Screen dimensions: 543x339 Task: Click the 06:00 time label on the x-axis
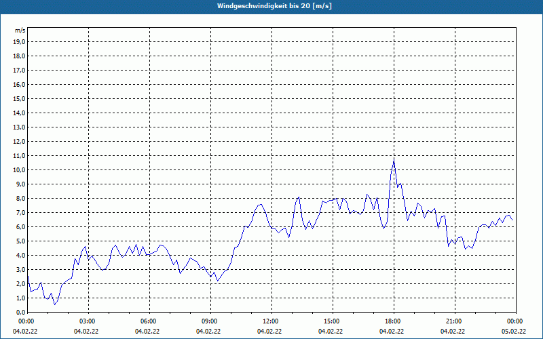pyautogui.click(x=149, y=321)
